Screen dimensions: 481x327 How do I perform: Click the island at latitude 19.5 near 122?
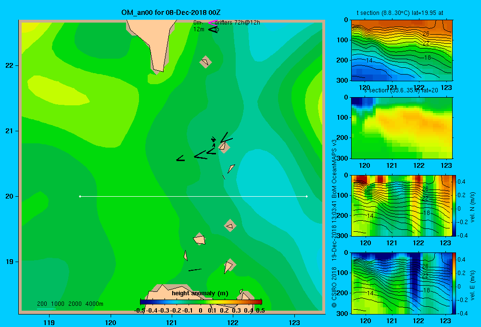(230, 226)
